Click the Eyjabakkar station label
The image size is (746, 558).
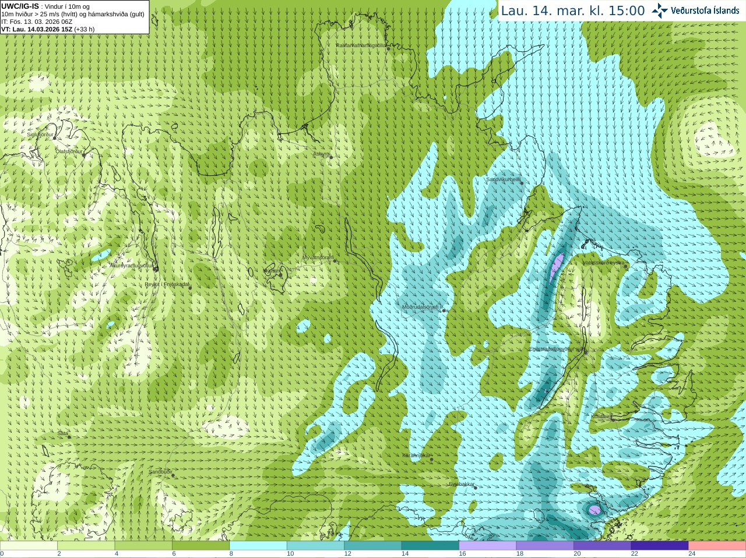tap(461, 483)
